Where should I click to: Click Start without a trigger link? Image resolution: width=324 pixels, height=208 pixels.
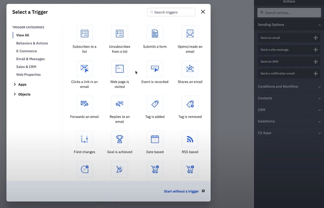[x=181, y=191]
